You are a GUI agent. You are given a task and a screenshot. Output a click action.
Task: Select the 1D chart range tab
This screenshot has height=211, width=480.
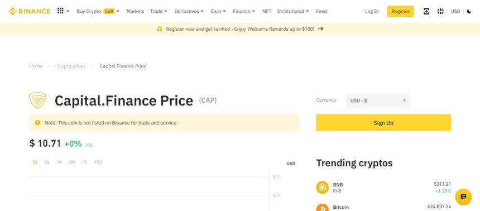35,162
